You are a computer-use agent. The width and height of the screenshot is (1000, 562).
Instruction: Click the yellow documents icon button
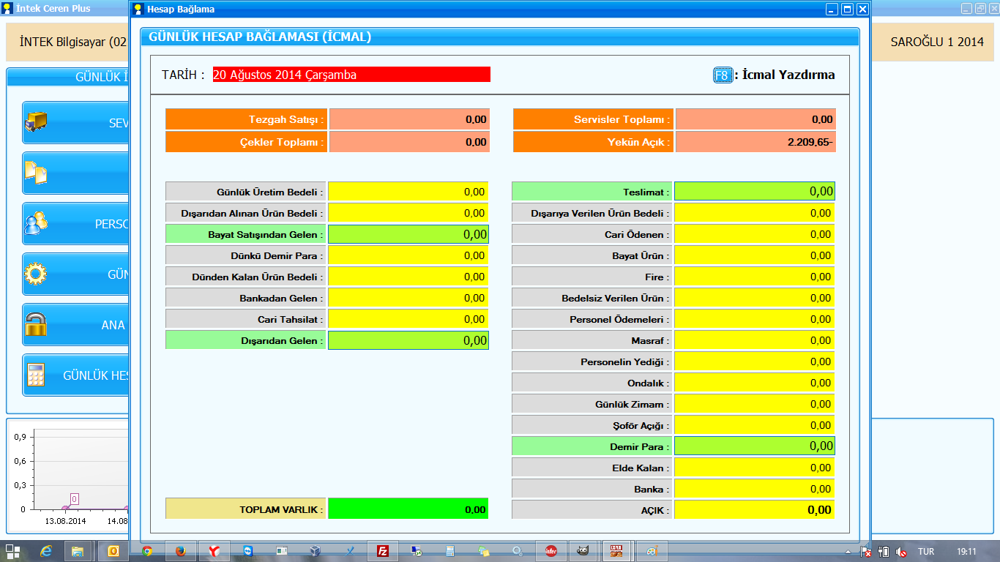35,173
